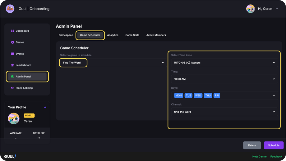The height and width of the screenshot is (161, 286).
Task: Open the Help Center link
Action: (259, 156)
